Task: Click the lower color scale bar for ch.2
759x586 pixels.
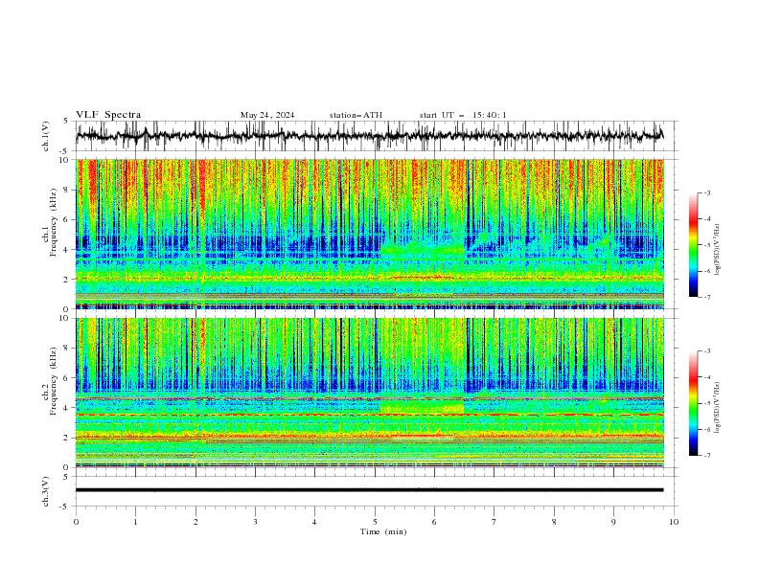Action: click(694, 403)
